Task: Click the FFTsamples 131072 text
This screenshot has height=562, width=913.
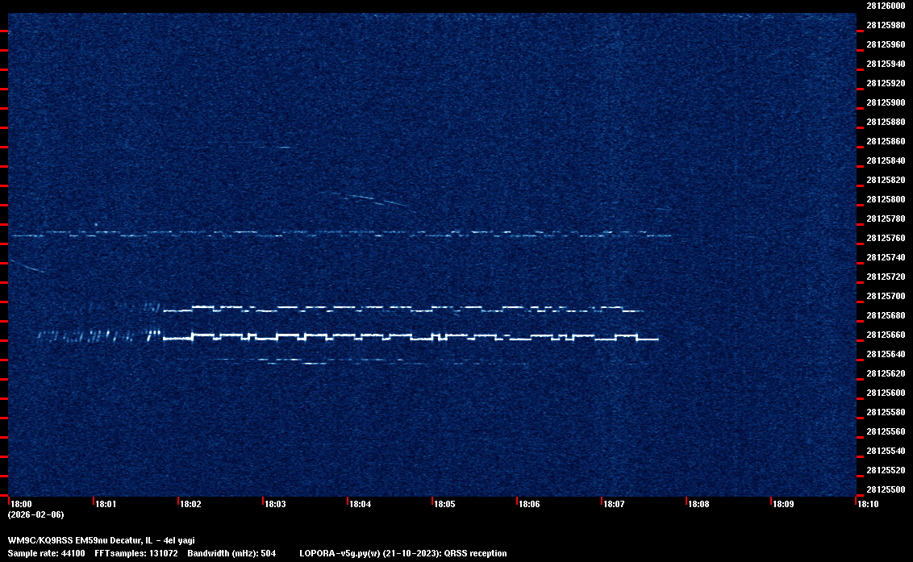Action: (x=135, y=553)
